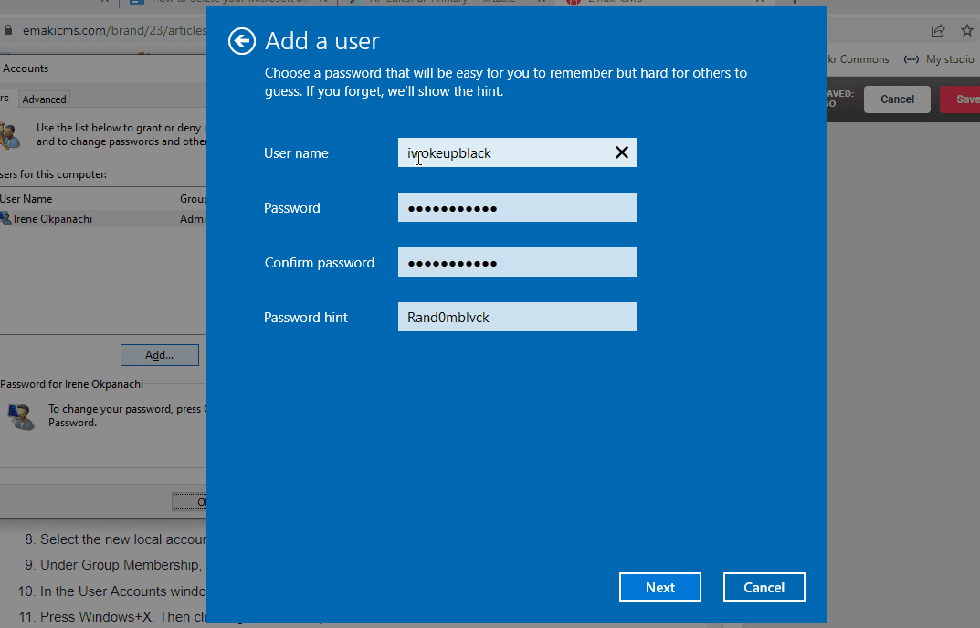Bookmark this page with the star icon
Image resolution: width=980 pixels, height=628 pixels.
(x=967, y=30)
